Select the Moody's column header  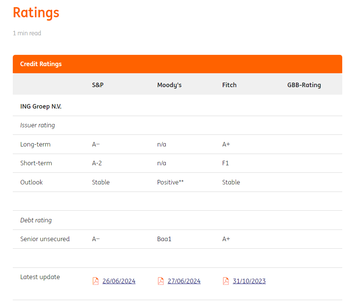point(169,85)
